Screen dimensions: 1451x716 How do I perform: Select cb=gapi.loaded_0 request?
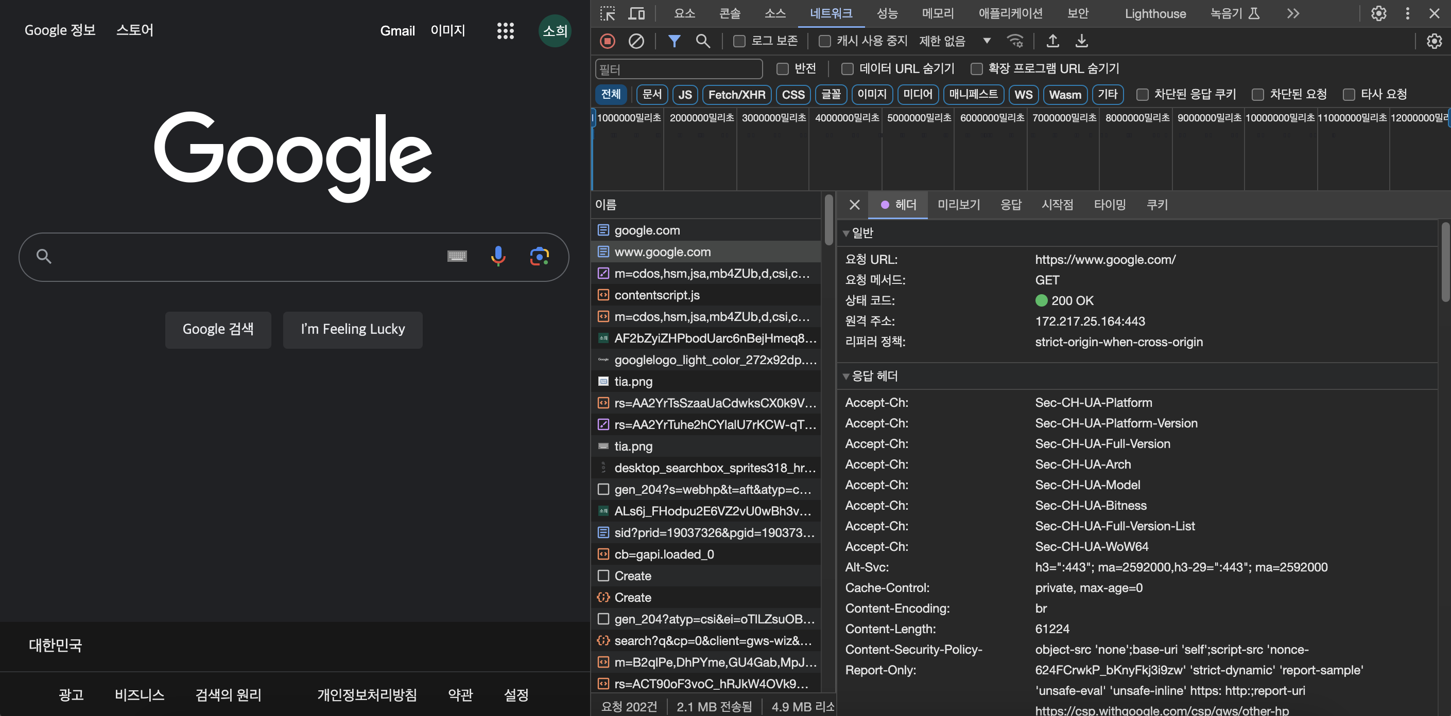point(705,554)
